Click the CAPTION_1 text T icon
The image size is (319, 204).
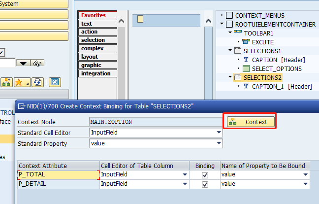point(246,86)
